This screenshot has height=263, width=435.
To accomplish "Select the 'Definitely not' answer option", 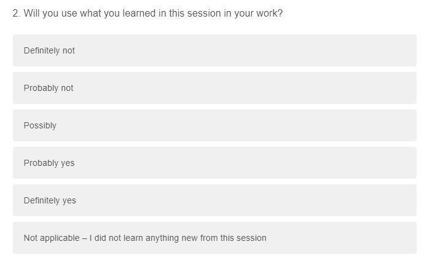I will click(214, 50).
